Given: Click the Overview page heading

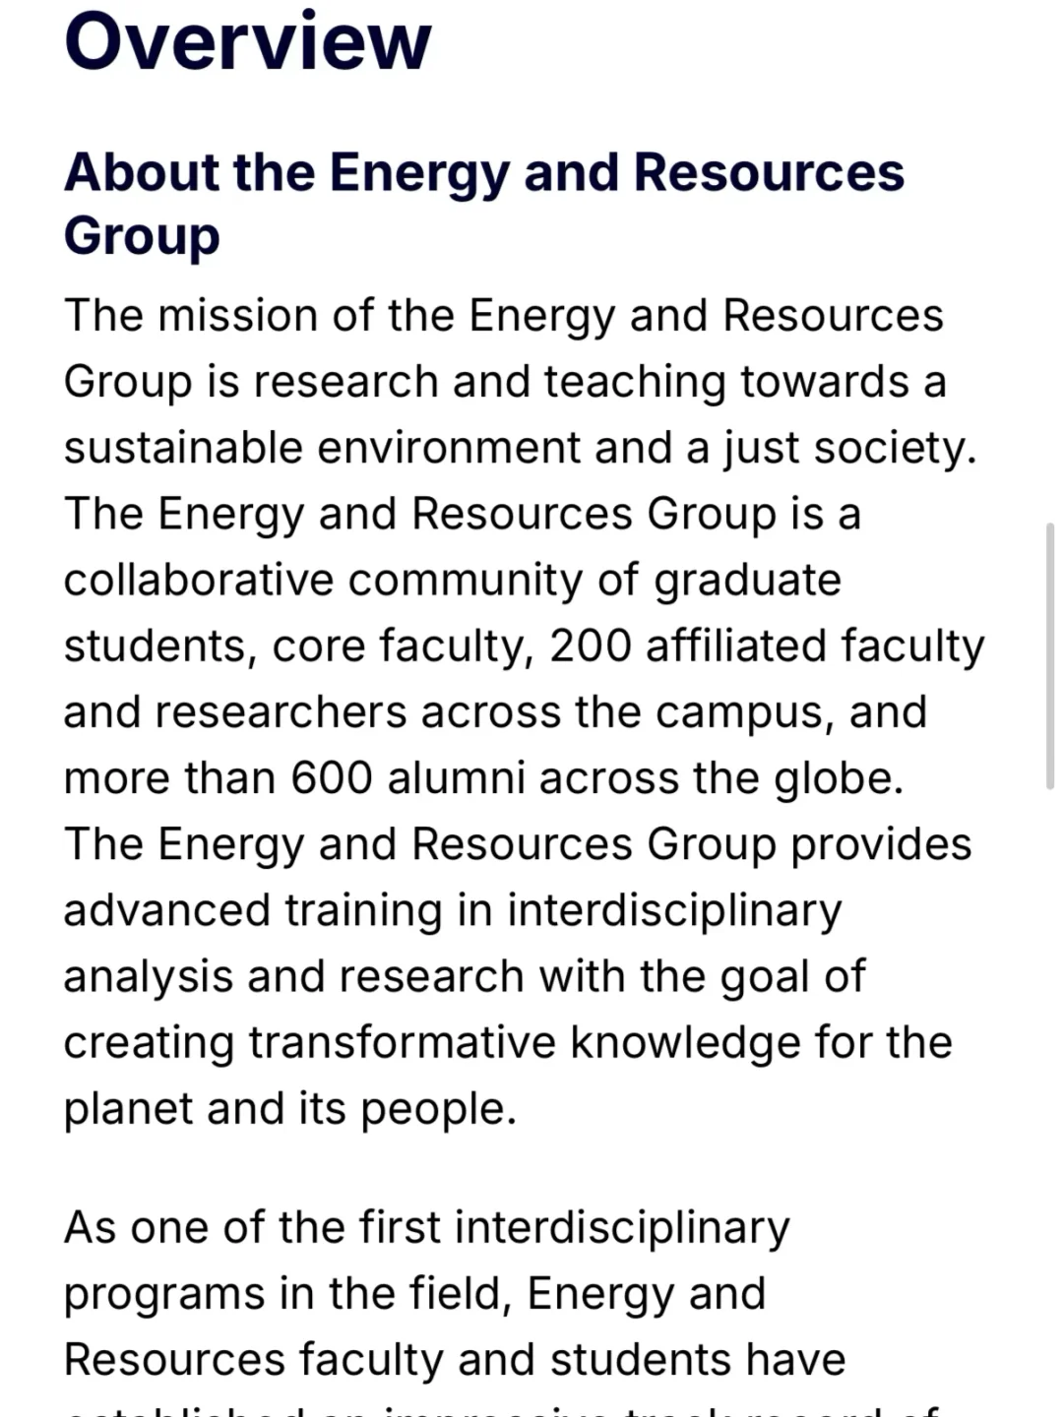Looking at the screenshot, I should [247, 41].
